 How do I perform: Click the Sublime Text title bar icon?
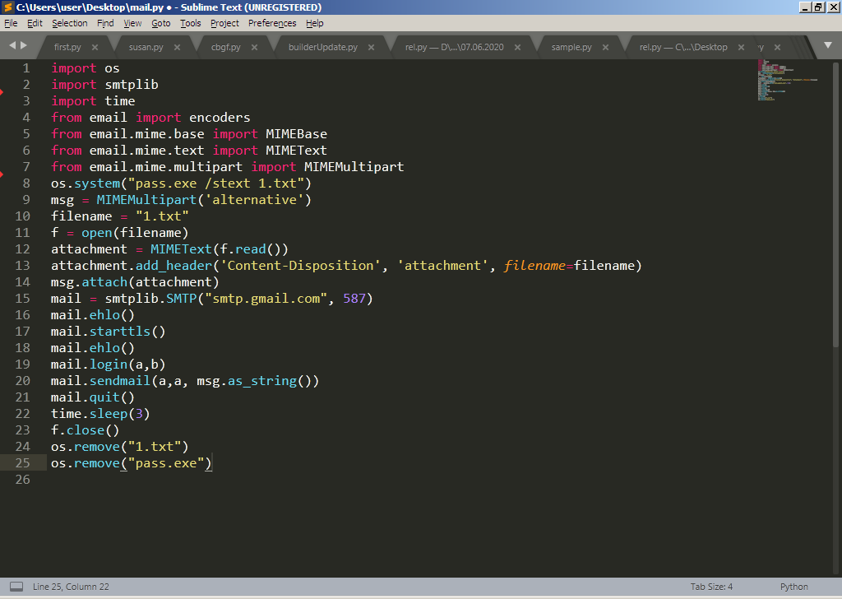[7, 7]
